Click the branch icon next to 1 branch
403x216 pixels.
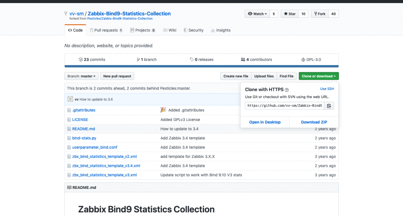(138, 60)
